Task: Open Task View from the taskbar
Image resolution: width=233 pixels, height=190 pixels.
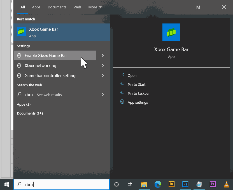Action: [130, 184]
